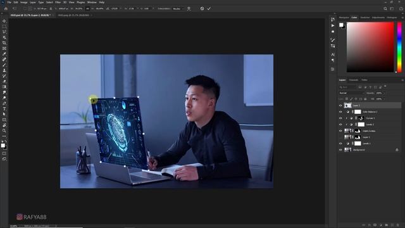This screenshot has height=228, width=405.
Task: Go to Home screen icon
Action: [6, 8]
